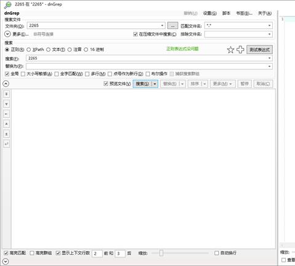Open the 匹配文件名 pattern dropdown
The width and height of the screenshot is (295, 266).
coord(269,26)
